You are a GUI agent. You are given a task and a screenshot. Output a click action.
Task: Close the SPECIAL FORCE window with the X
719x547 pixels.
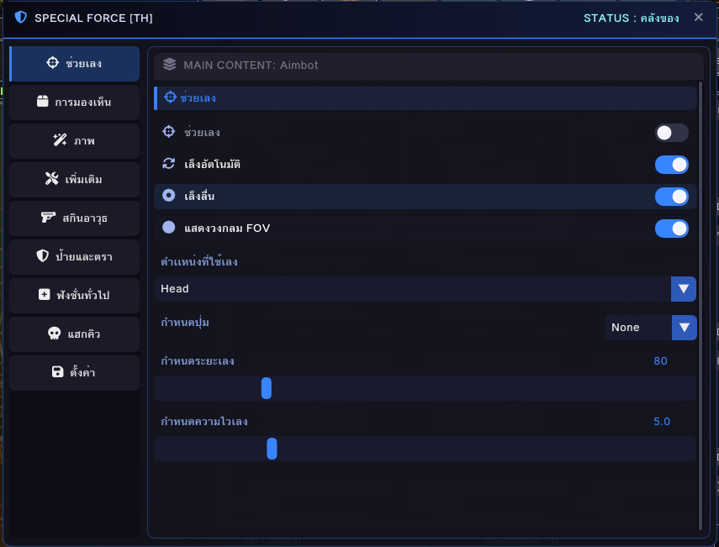(x=698, y=17)
